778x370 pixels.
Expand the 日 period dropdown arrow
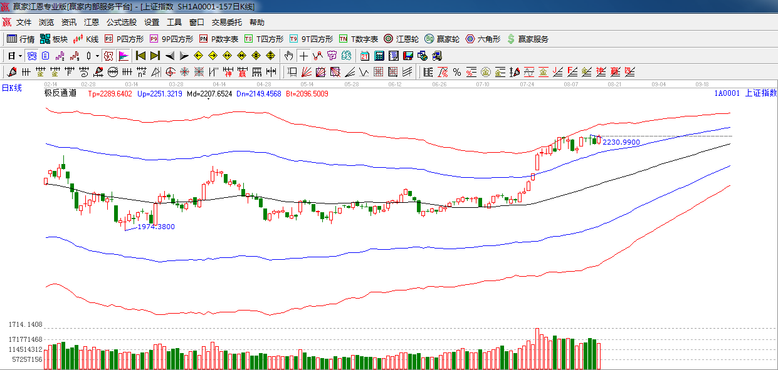pyautogui.click(x=20, y=56)
